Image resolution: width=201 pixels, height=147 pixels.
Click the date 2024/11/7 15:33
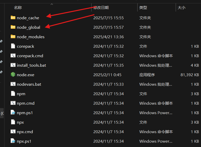pyautogui.click(x=108, y=84)
